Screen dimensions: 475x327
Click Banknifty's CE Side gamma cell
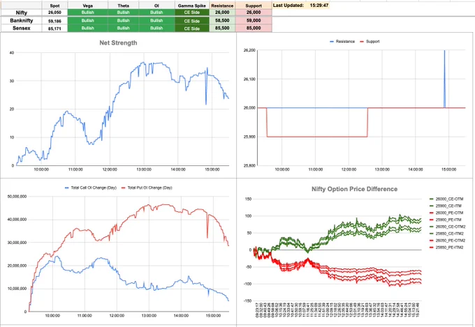(192, 21)
